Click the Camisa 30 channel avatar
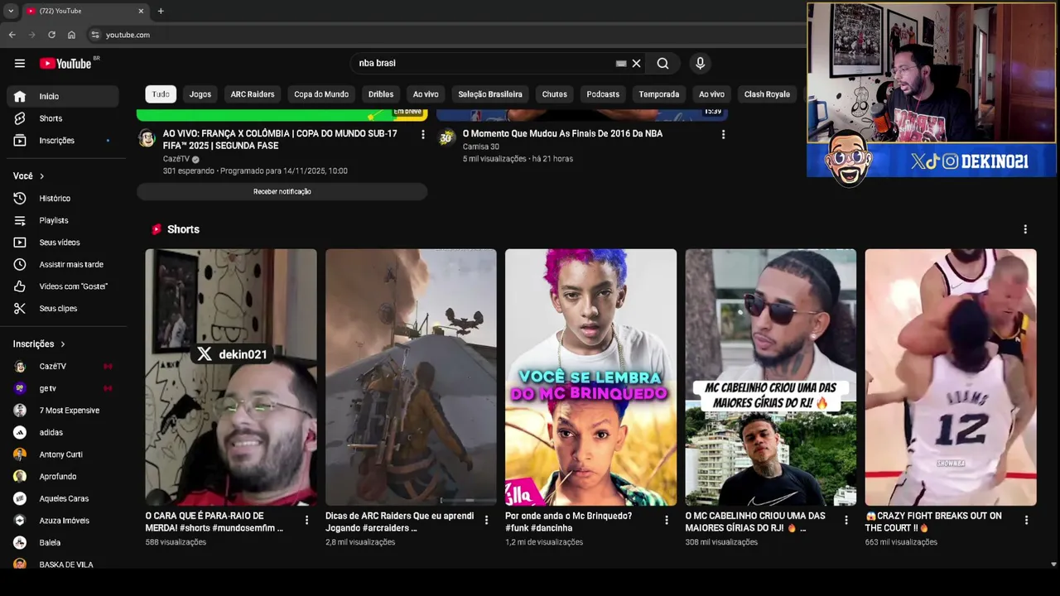 pyautogui.click(x=446, y=138)
